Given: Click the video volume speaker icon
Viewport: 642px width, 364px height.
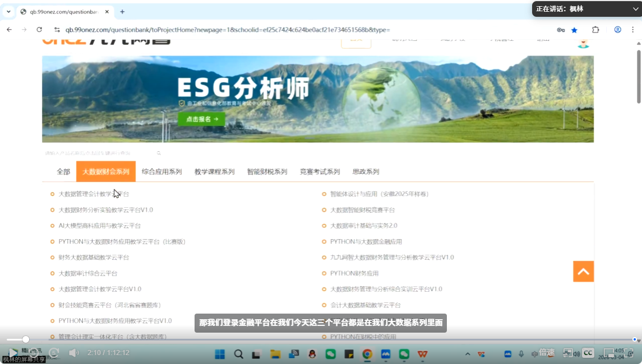Looking at the screenshot, I should (x=73, y=353).
